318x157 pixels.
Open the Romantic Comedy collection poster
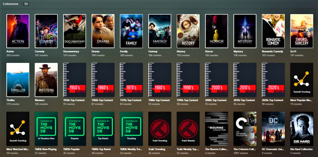(x=273, y=31)
